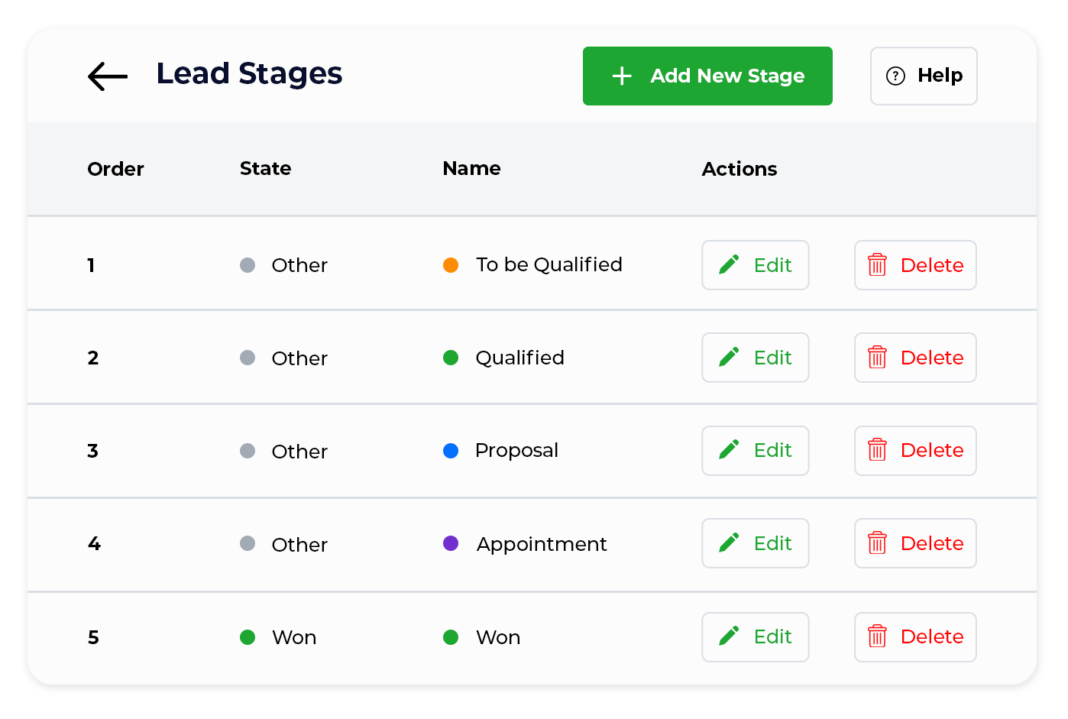Click the plus icon on Add New Stage
Screen dimensions: 1068x719
coord(622,76)
